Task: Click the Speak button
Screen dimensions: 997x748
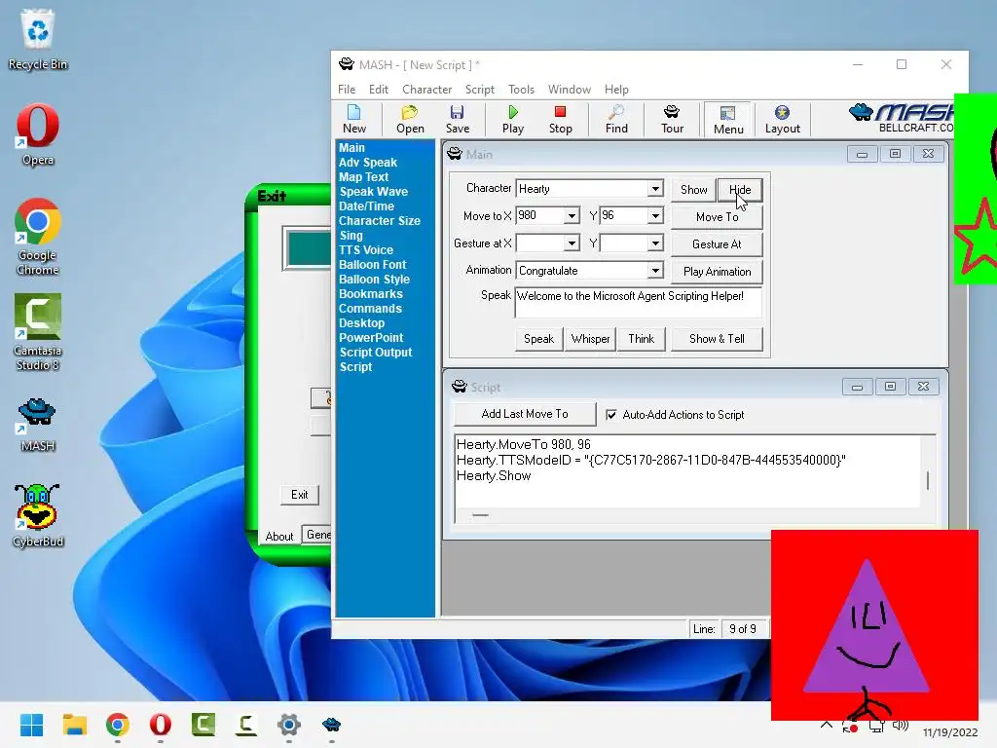Action: pos(538,339)
